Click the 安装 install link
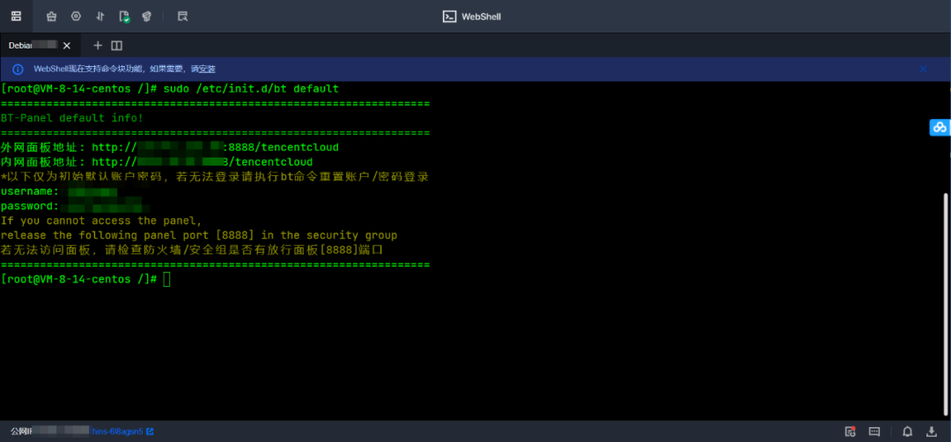Screen dimensions: 951x442 point(207,70)
